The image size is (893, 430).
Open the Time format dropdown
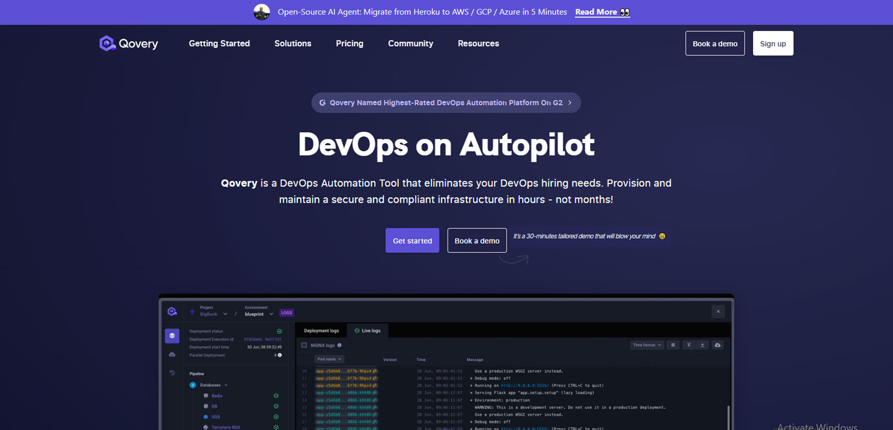tap(647, 345)
